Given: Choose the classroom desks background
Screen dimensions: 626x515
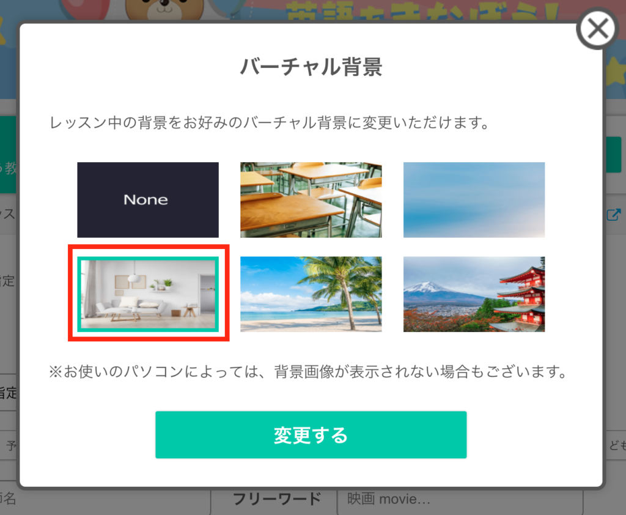Looking at the screenshot, I should coord(311,200).
